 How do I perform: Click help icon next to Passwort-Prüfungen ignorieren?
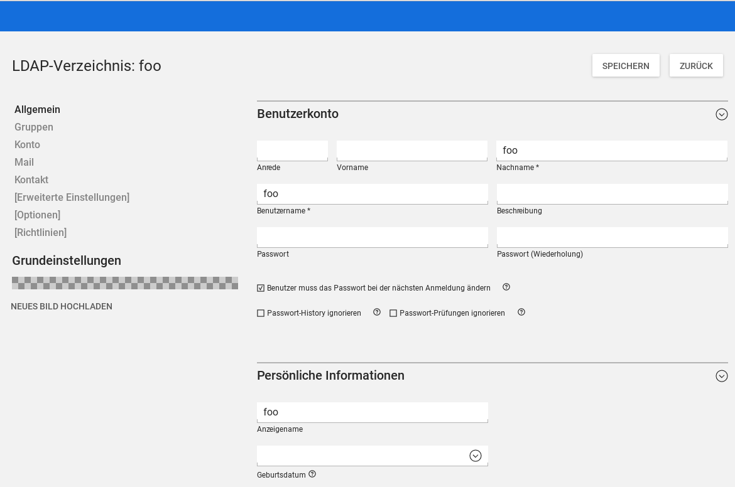pyautogui.click(x=521, y=313)
